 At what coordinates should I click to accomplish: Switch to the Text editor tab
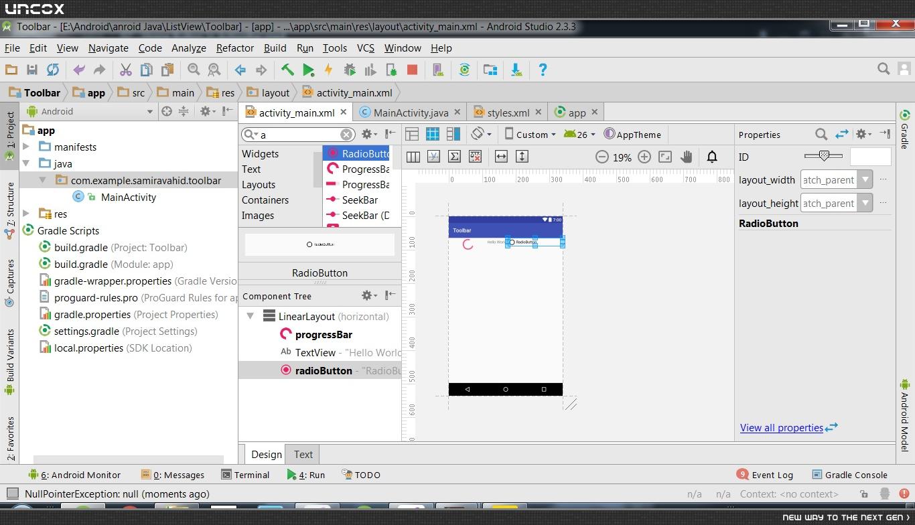click(x=303, y=454)
